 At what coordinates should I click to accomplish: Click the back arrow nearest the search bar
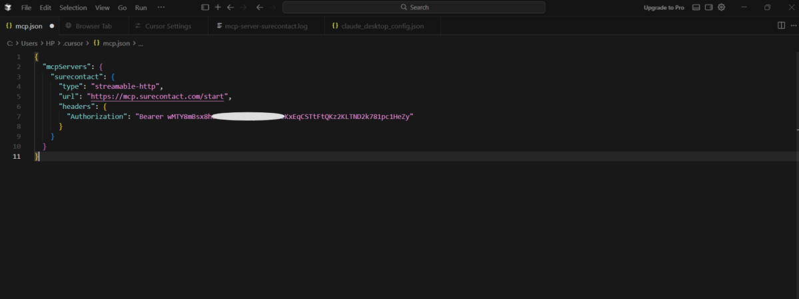coord(259,7)
